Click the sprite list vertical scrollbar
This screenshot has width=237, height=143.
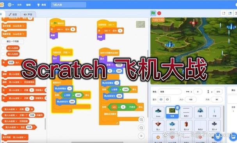223,119
